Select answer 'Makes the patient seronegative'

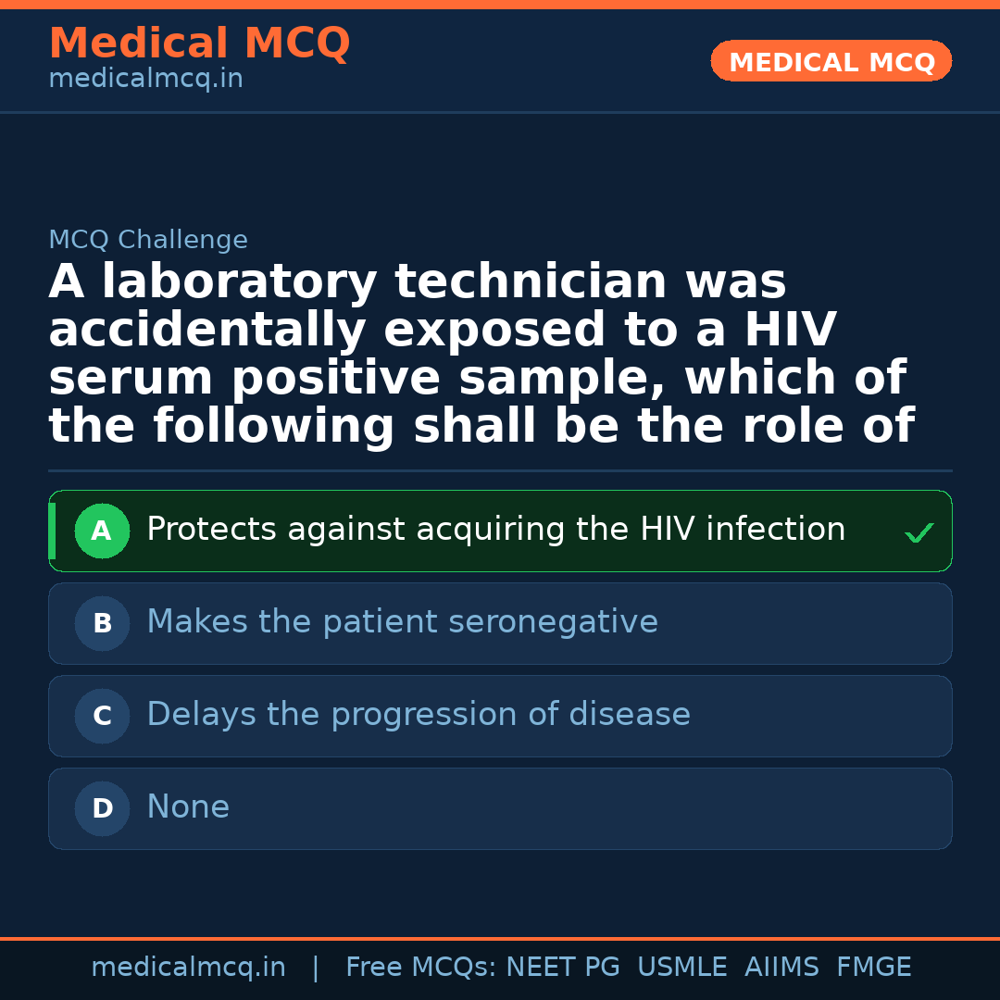[402, 623]
